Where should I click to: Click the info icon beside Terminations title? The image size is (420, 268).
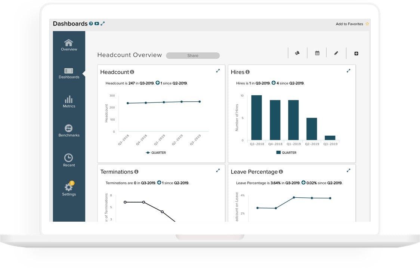pos(136,172)
